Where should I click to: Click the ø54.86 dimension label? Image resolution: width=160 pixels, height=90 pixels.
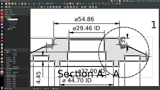[84, 19]
